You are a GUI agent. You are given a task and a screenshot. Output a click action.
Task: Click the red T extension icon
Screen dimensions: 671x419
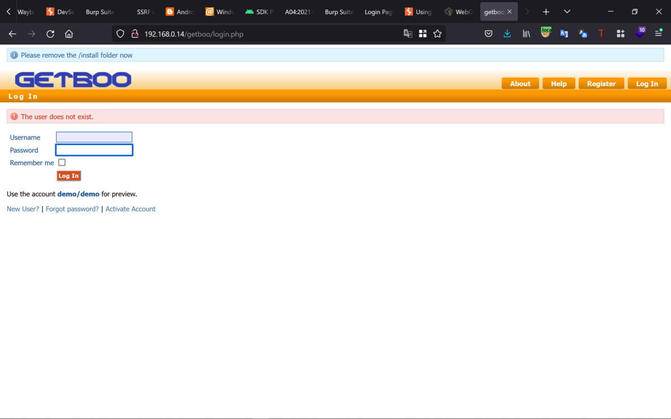point(602,34)
